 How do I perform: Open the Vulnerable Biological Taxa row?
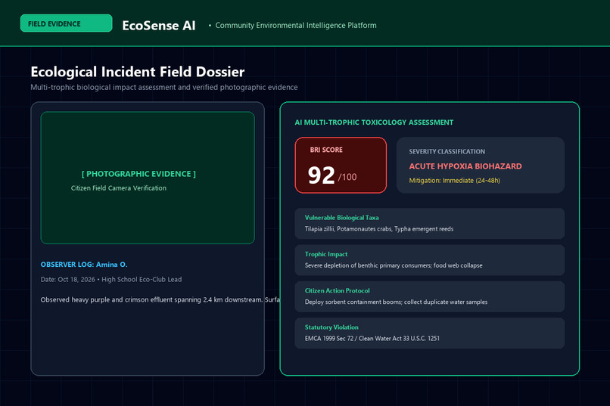(x=429, y=223)
